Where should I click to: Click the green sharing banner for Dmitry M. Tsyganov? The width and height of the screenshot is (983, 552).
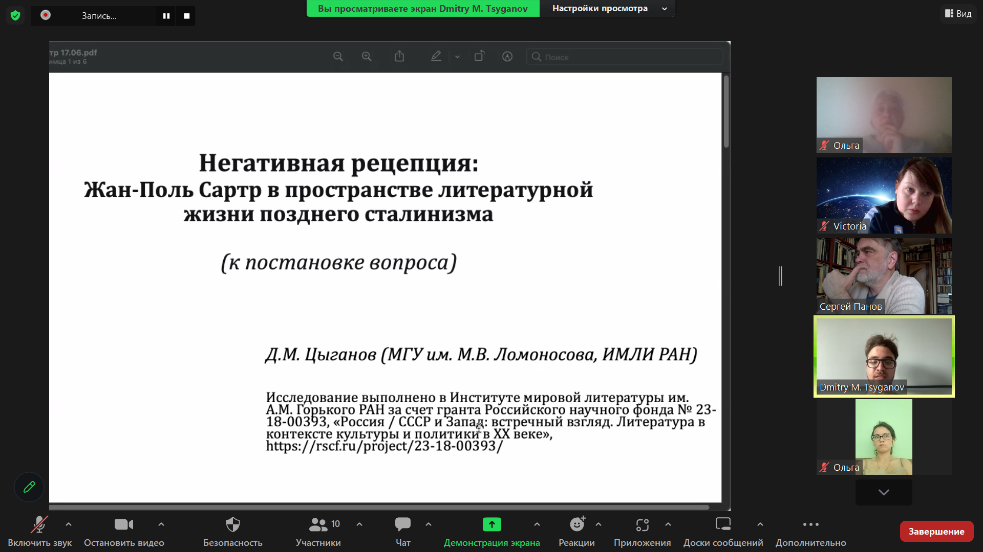pos(423,8)
